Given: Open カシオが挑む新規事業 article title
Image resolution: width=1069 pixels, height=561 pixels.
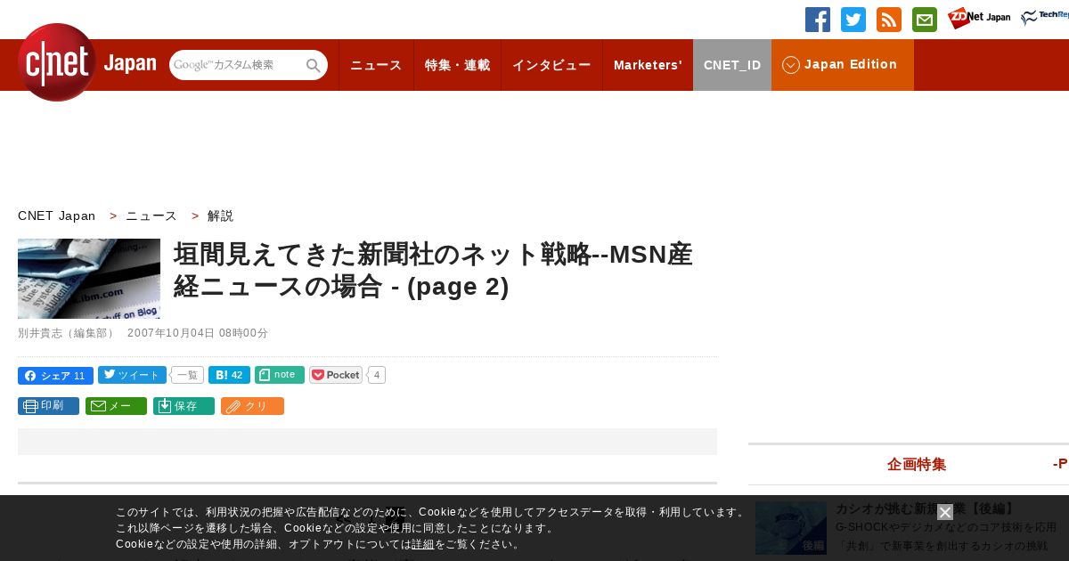Looking at the screenshot, I should pyautogui.click(x=926, y=508).
